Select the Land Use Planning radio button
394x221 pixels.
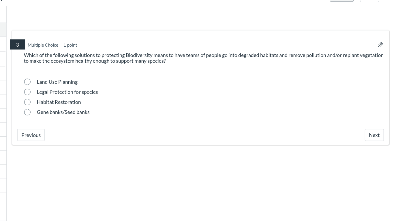point(27,82)
